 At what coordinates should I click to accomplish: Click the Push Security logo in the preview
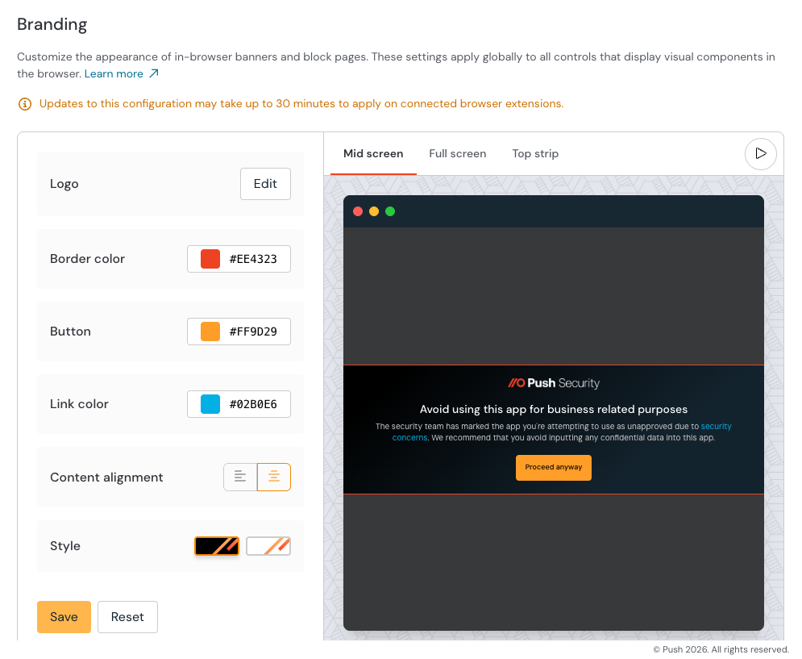pyautogui.click(x=554, y=382)
